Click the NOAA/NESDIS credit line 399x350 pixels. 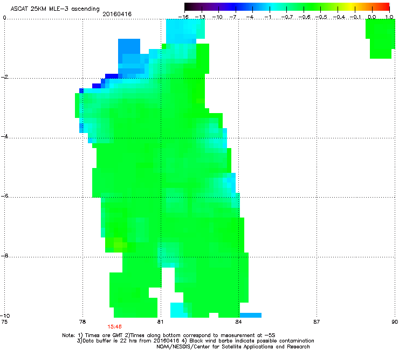click(233, 347)
